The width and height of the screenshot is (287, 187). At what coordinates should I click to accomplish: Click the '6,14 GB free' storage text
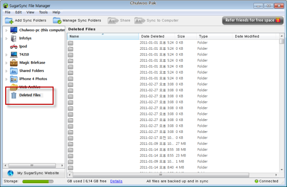click(96, 181)
